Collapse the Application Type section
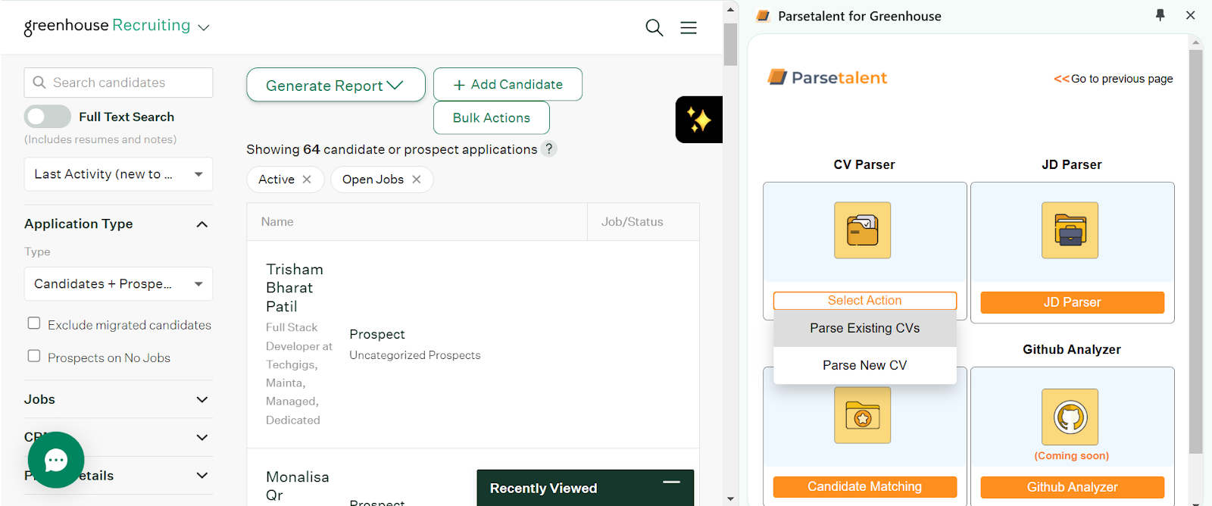1212x506 pixels. (x=202, y=224)
